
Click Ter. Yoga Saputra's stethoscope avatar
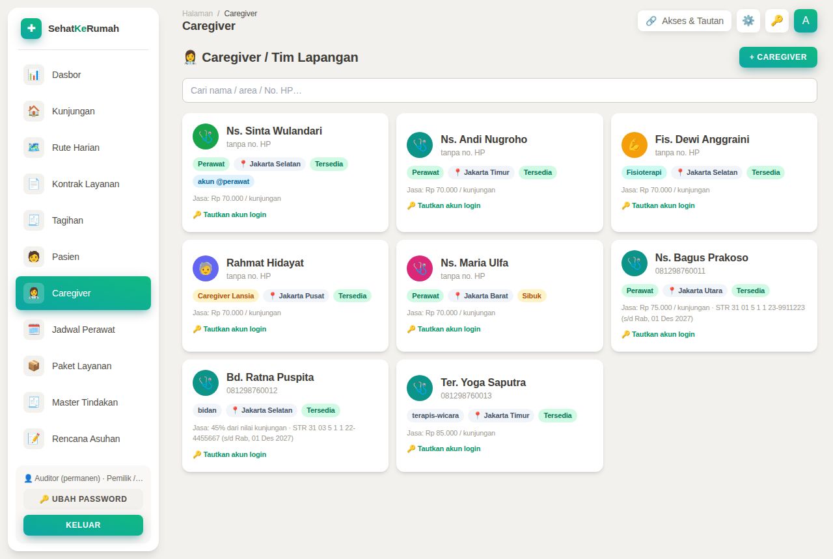coord(420,388)
